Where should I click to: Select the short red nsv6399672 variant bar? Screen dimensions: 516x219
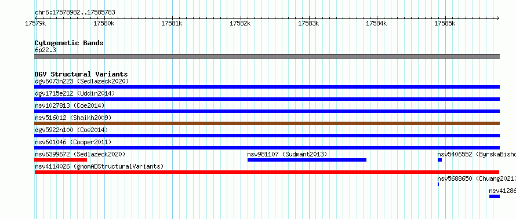click(60, 160)
